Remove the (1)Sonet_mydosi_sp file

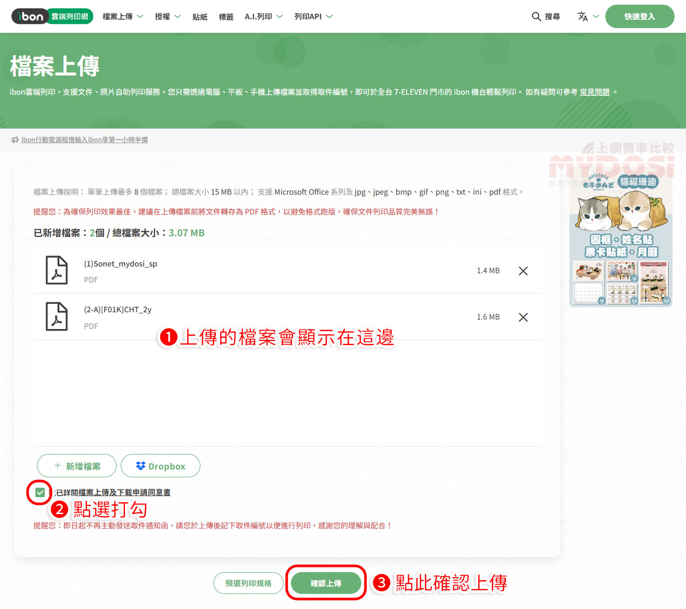(x=523, y=271)
